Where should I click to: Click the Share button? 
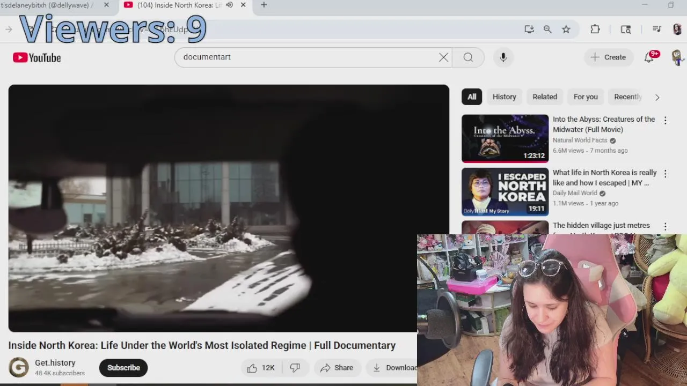click(337, 368)
